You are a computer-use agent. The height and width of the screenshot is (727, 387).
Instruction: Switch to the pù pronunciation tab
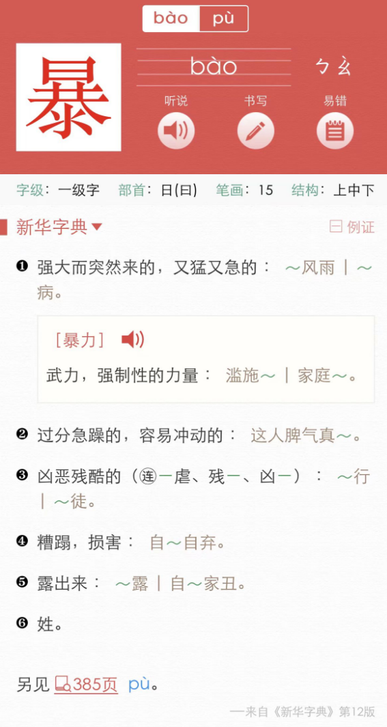pos(224,18)
